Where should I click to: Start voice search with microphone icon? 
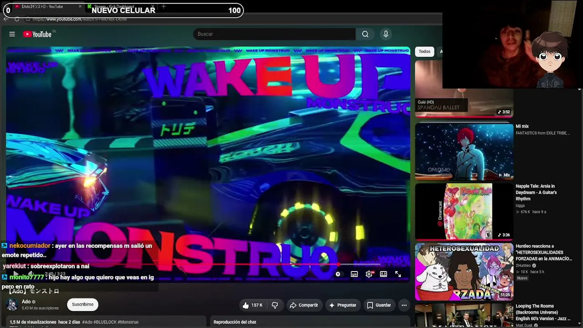tap(386, 34)
